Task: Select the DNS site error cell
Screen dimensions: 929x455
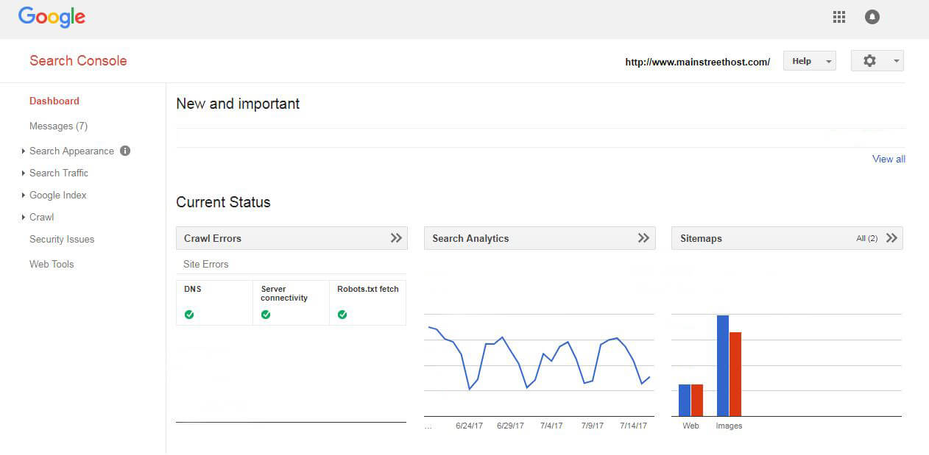Action: pyautogui.click(x=214, y=302)
